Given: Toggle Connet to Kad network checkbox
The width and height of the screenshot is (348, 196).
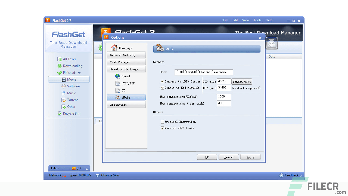Looking at the screenshot, I should click(162, 88).
